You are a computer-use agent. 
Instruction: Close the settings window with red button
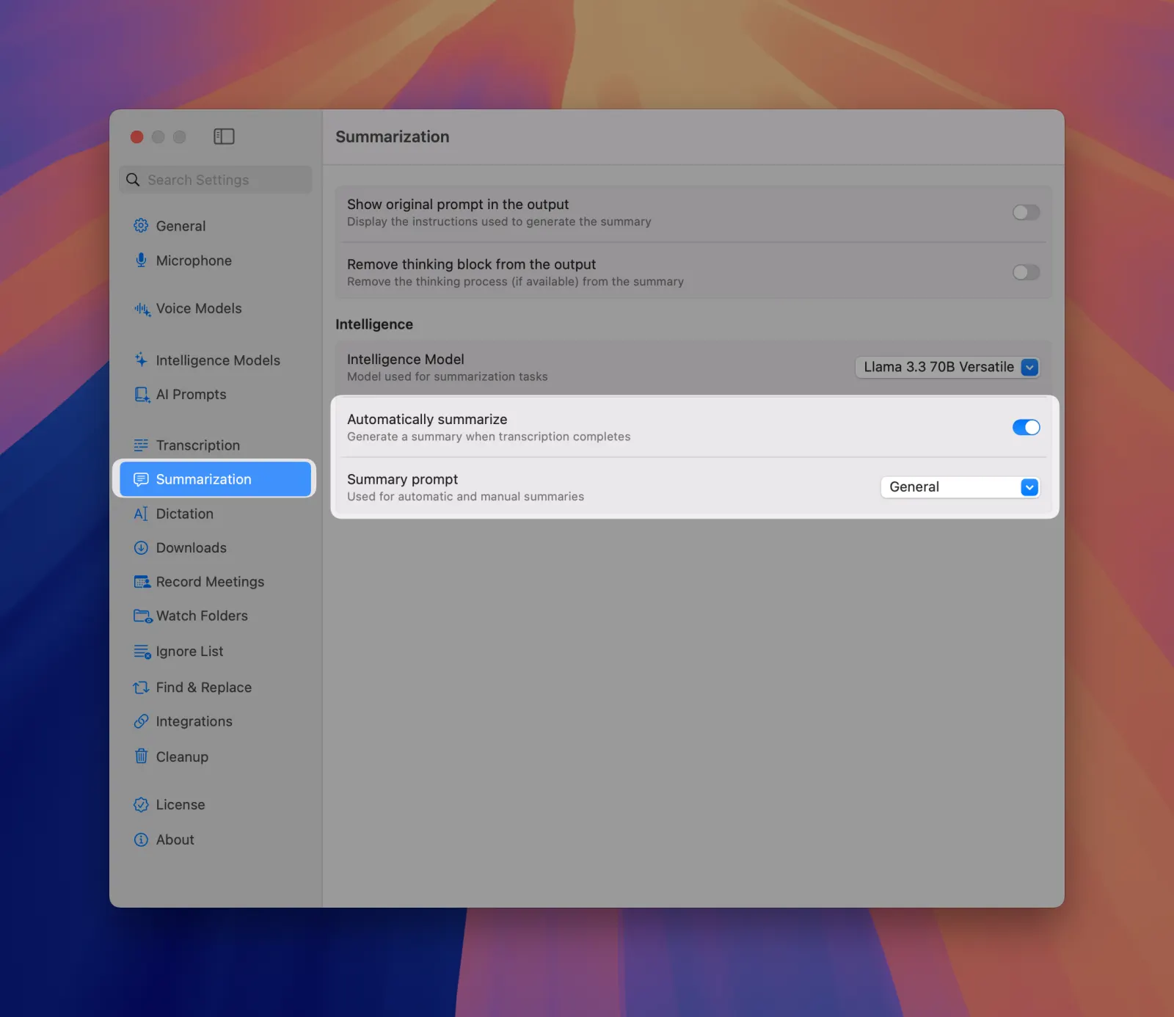click(x=136, y=137)
